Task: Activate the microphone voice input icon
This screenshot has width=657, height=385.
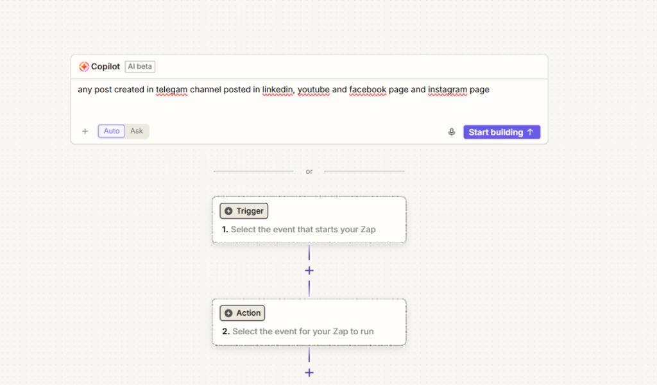Action: tap(452, 132)
